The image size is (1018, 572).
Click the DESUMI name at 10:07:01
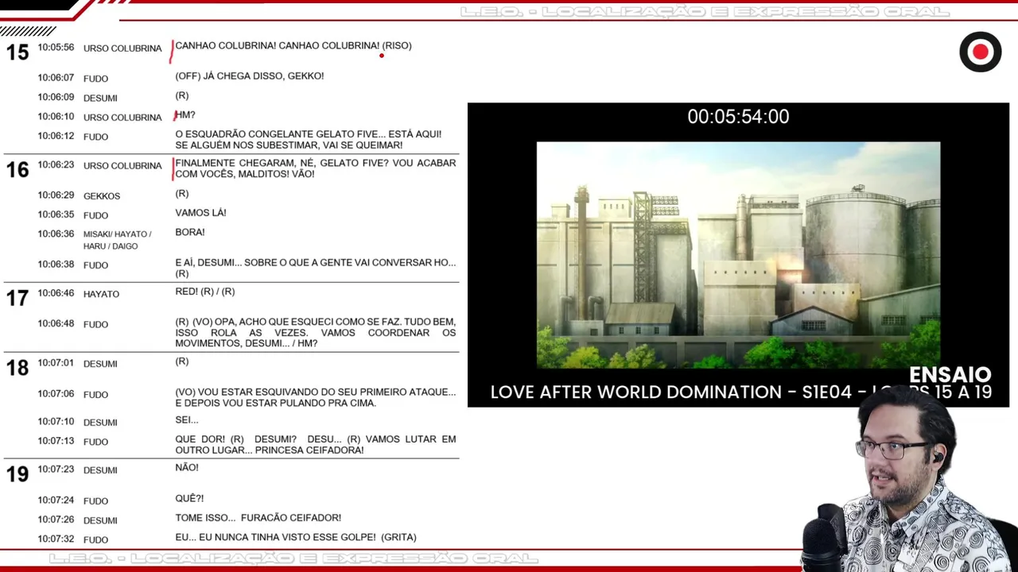tap(100, 364)
